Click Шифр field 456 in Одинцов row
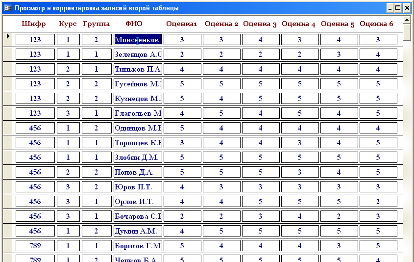 (35, 128)
